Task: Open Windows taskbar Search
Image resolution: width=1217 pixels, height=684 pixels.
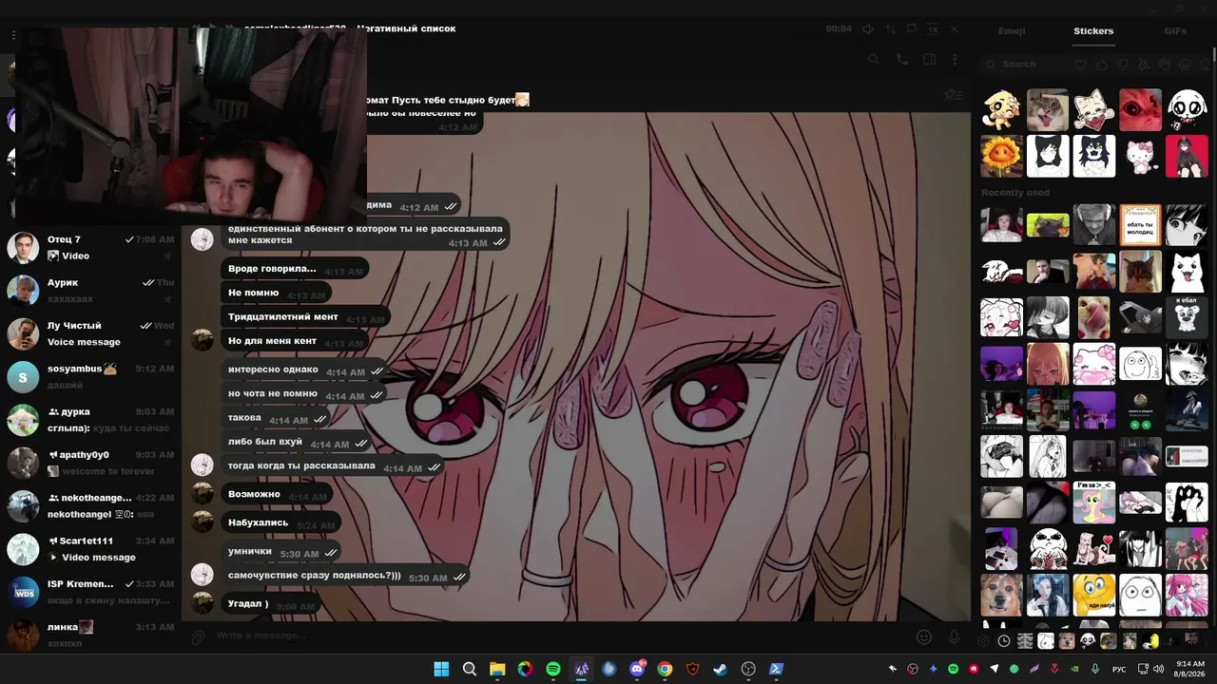Action: click(470, 669)
